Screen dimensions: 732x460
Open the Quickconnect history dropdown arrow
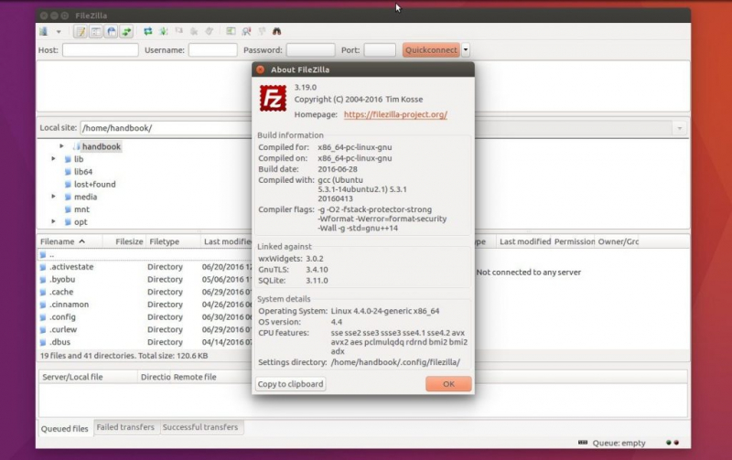(x=466, y=50)
